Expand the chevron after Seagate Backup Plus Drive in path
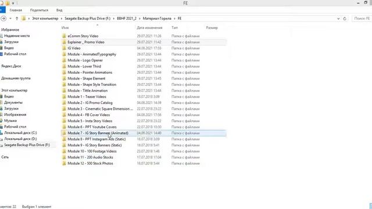Image resolution: width=372 pixels, height=209 pixels. pyautogui.click(x=114, y=19)
